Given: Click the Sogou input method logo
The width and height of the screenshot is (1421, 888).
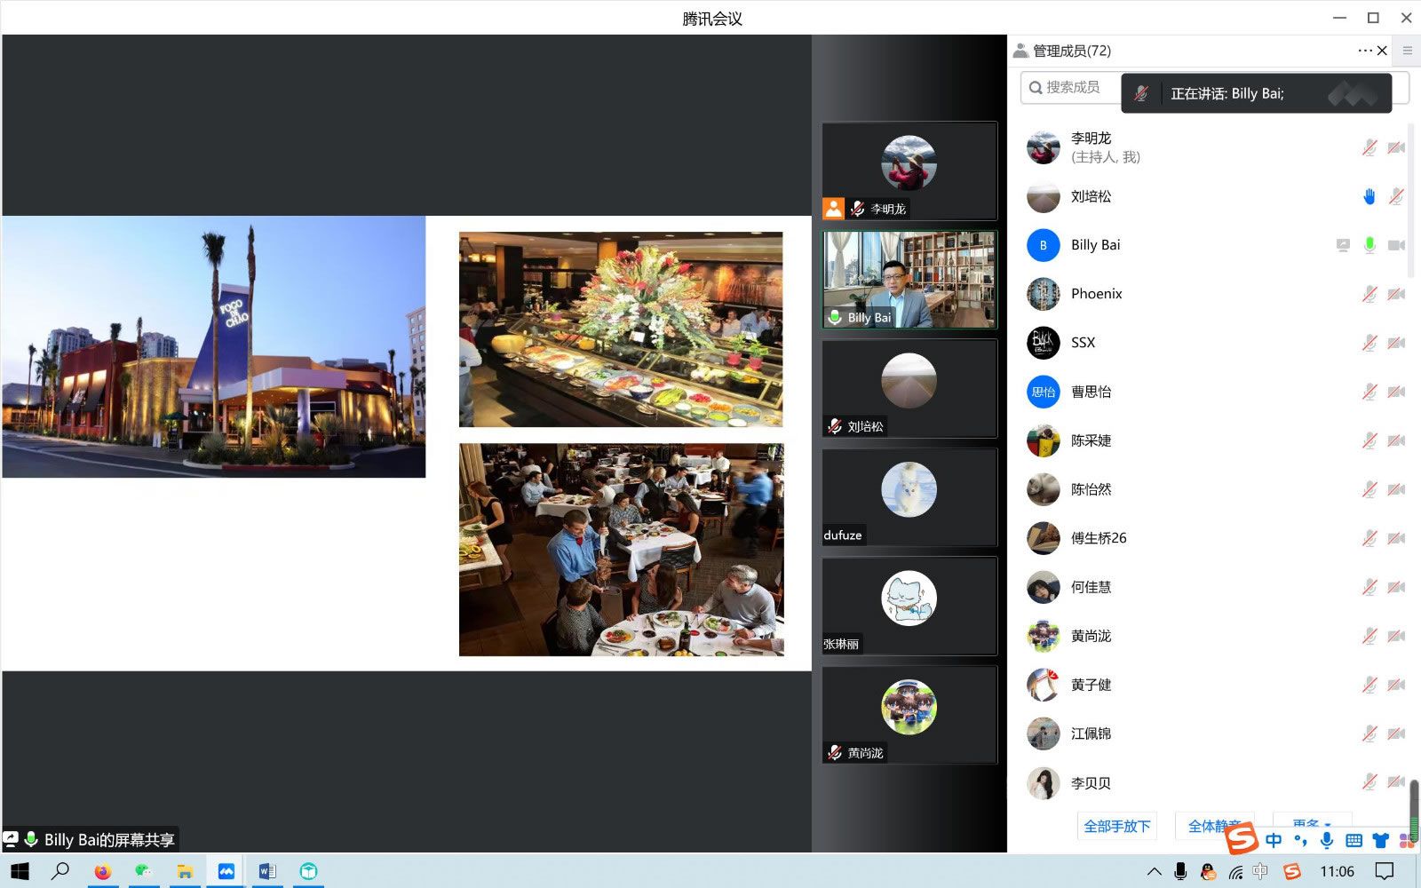Looking at the screenshot, I should (1241, 838).
